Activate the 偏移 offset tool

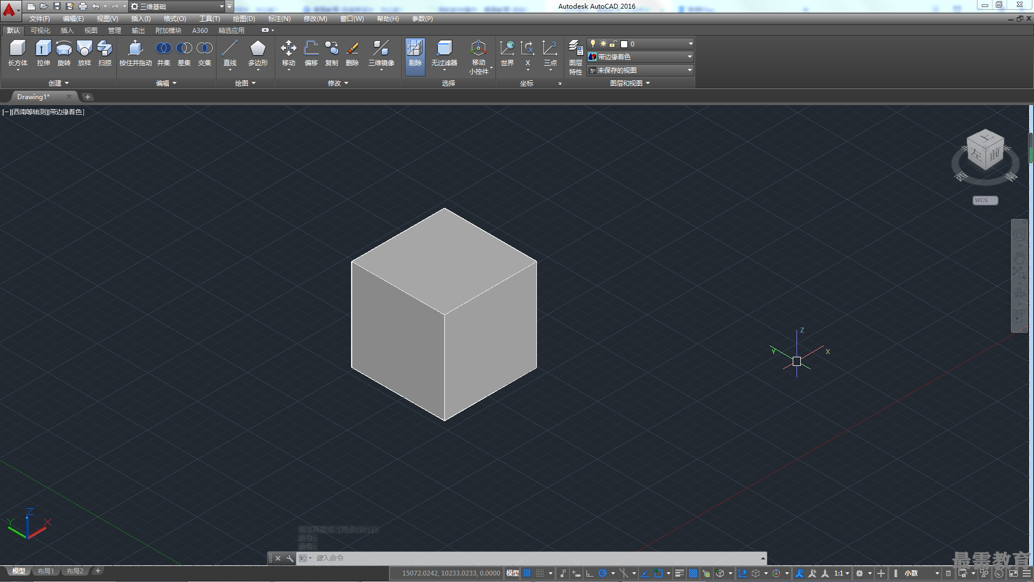(311, 53)
